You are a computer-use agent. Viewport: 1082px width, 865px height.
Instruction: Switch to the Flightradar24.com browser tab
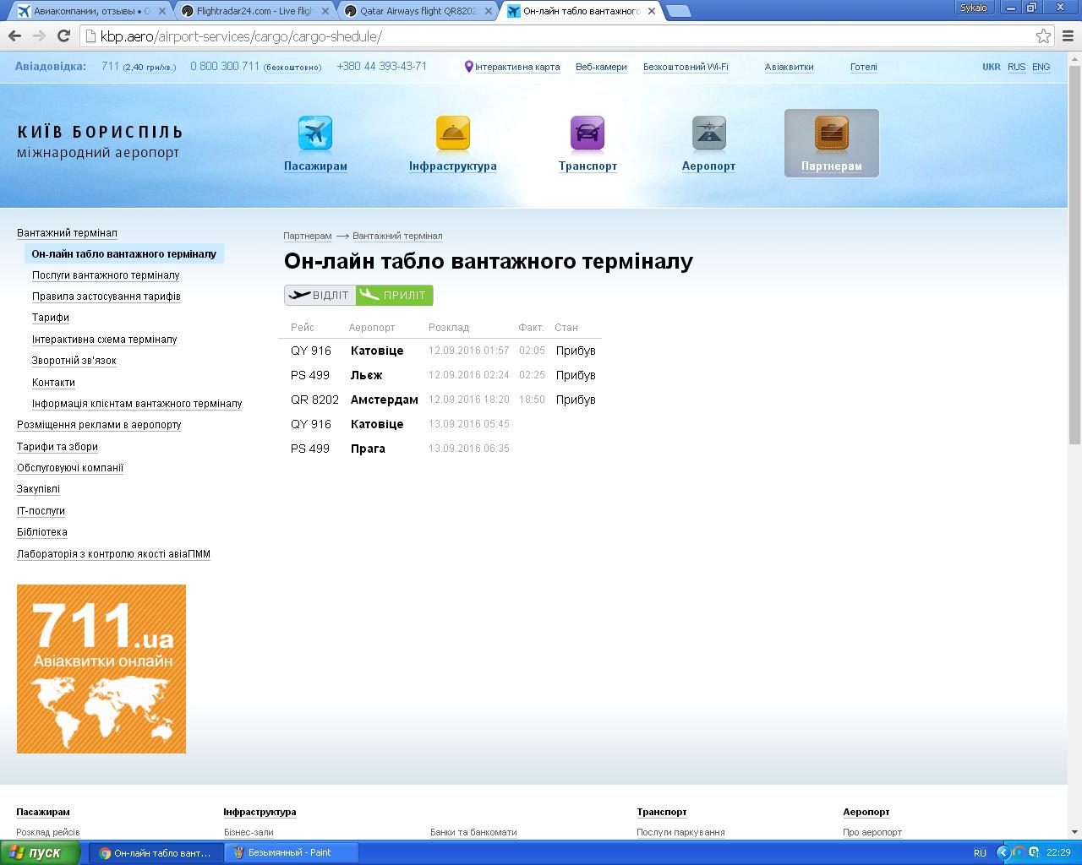pos(254,11)
